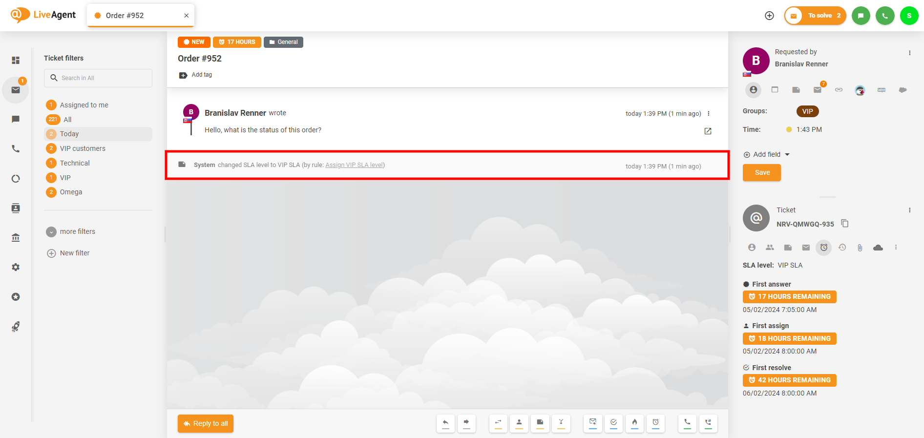Click the alarm clock postpone icon in bottom toolbar
924x438 pixels.
[x=655, y=423]
